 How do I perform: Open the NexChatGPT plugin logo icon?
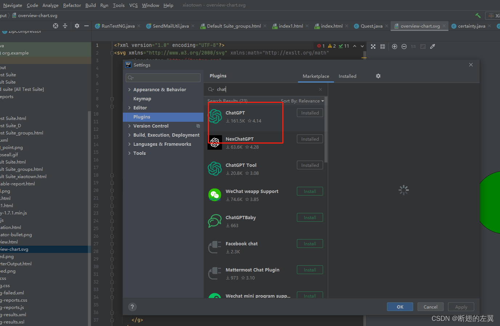tap(215, 142)
